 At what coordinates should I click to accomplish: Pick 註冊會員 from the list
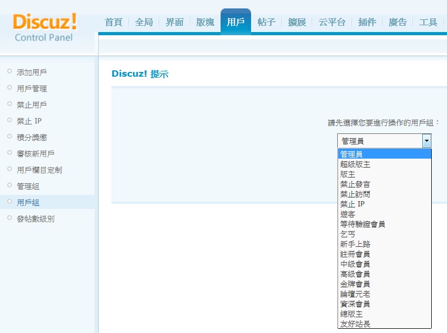[x=384, y=254]
